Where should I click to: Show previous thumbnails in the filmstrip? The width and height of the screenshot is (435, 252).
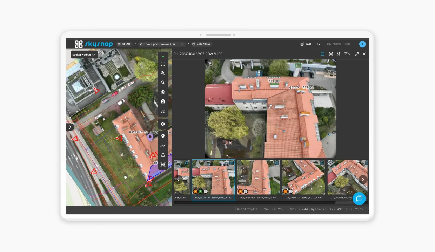click(x=178, y=180)
